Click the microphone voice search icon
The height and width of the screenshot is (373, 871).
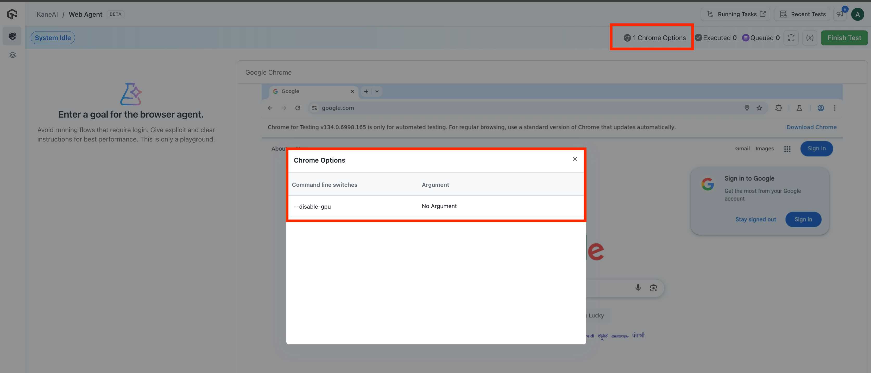point(638,288)
